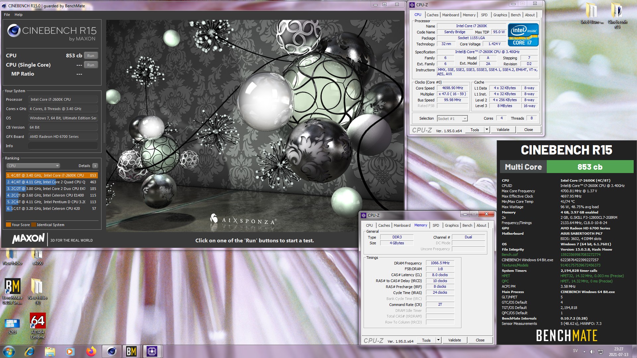Launch Firefox from the taskbar
This screenshot has width=637, height=358.
(x=91, y=351)
